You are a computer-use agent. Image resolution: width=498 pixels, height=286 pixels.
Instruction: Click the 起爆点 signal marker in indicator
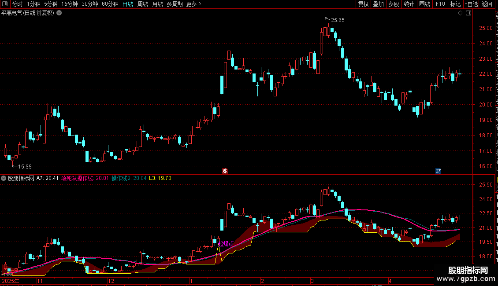(x=226, y=244)
